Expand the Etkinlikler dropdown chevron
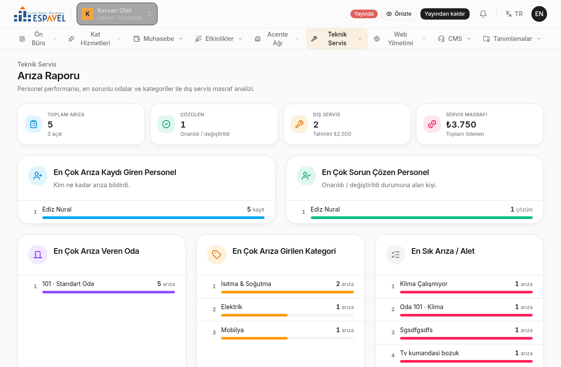The height and width of the screenshot is (367, 561). coord(240,39)
